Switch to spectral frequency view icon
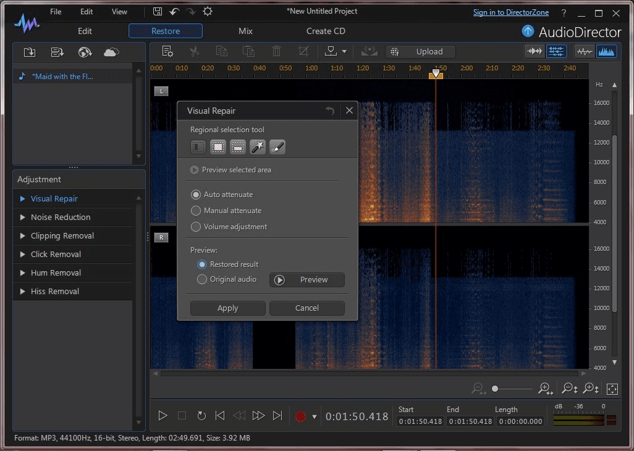 [606, 51]
